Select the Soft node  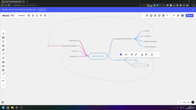(49, 46)
